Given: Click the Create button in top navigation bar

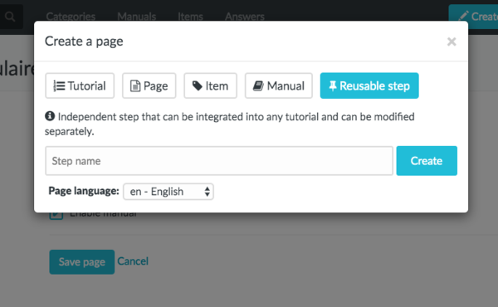Looking at the screenshot, I should [x=473, y=17].
